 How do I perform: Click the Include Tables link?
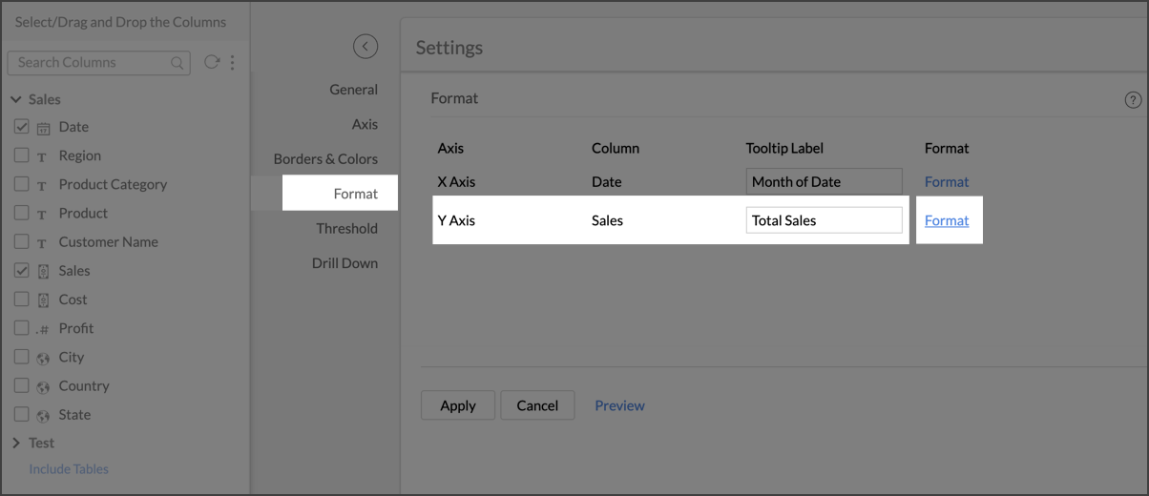pyautogui.click(x=69, y=469)
